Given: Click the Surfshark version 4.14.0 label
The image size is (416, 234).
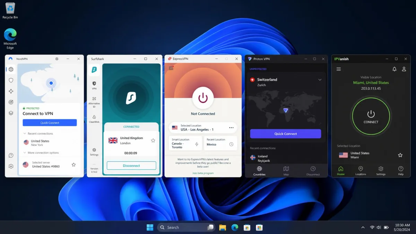Looking at the screenshot, I should pyautogui.click(x=94, y=170).
